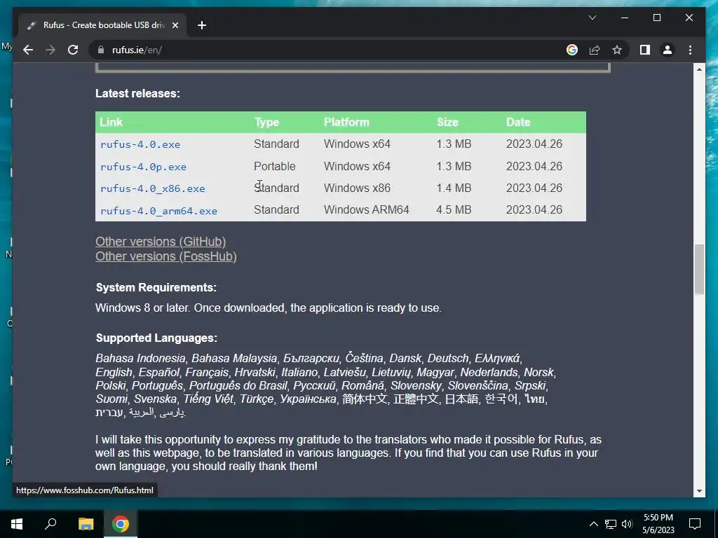The image size is (718, 538).
Task: Open the notification center
Action: click(695, 524)
